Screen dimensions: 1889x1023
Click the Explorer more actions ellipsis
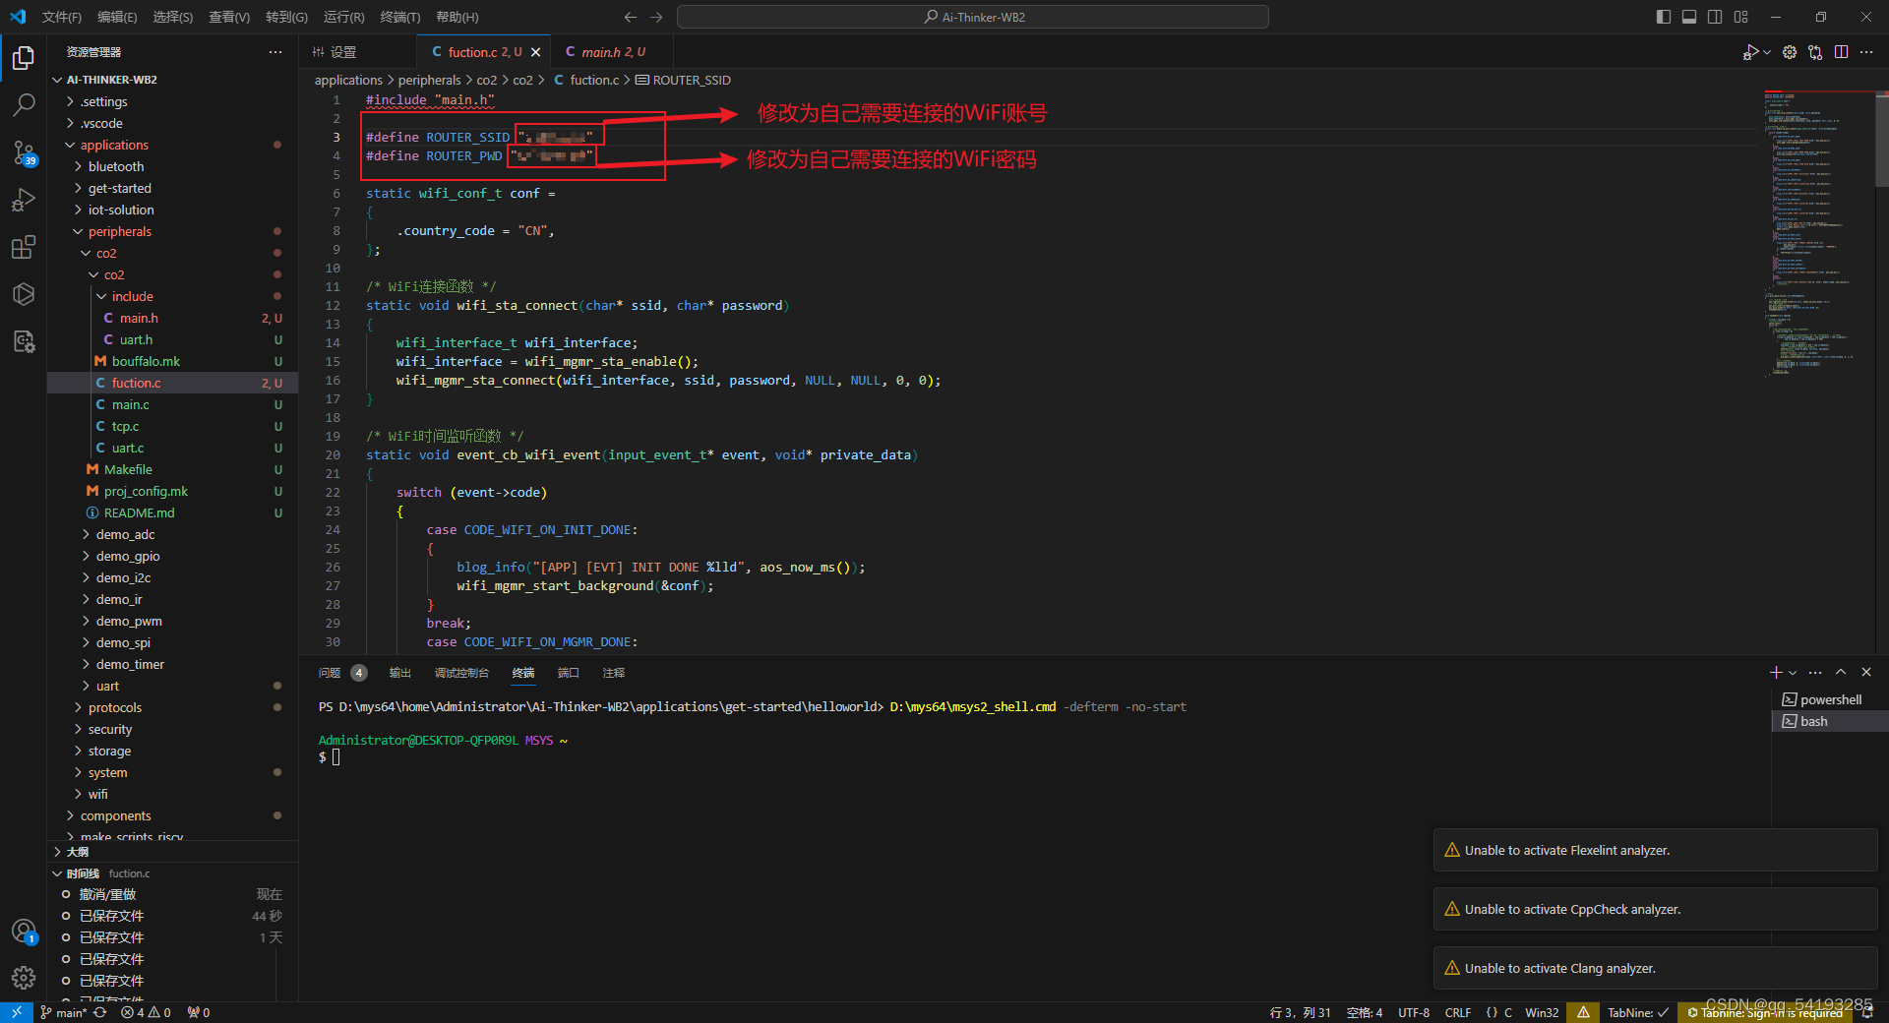coord(275,52)
